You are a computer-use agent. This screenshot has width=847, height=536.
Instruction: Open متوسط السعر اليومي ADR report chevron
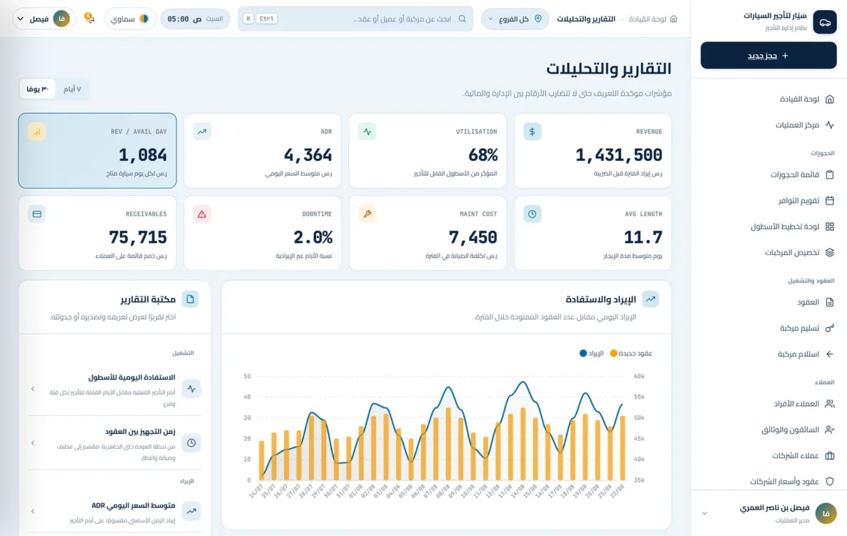point(33,510)
